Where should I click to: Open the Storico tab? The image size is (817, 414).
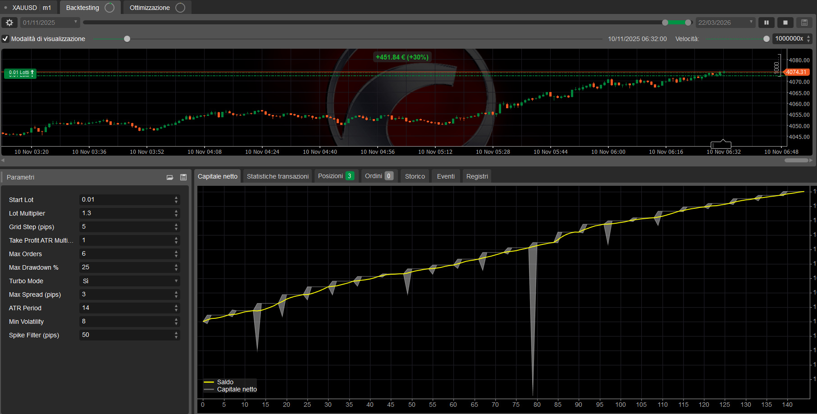415,176
